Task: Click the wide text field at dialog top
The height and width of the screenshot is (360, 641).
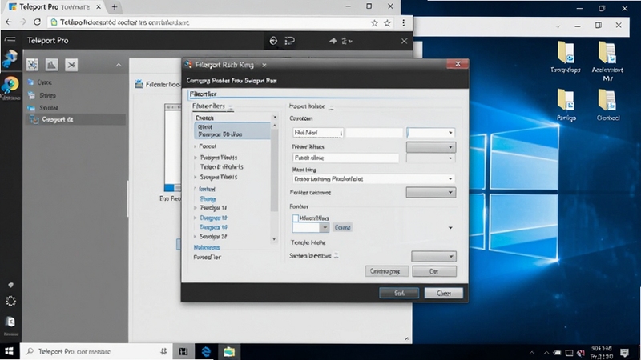Action: coord(327,94)
